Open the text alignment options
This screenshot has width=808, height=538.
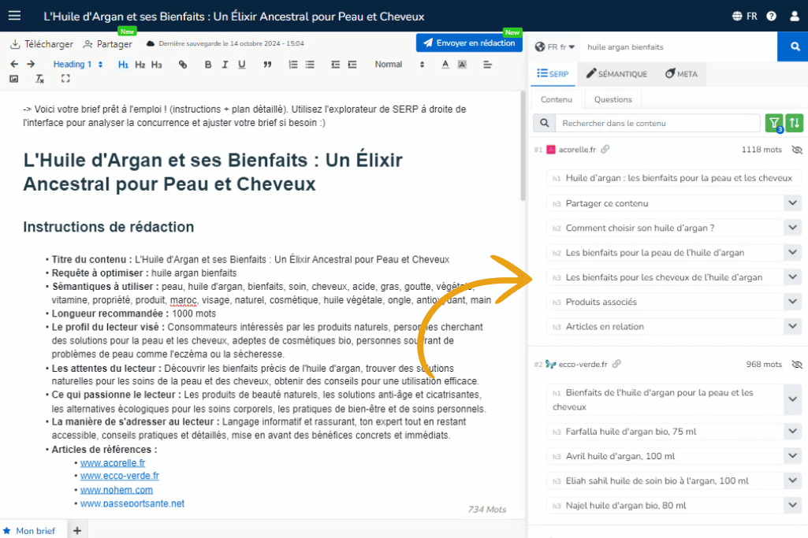(487, 65)
